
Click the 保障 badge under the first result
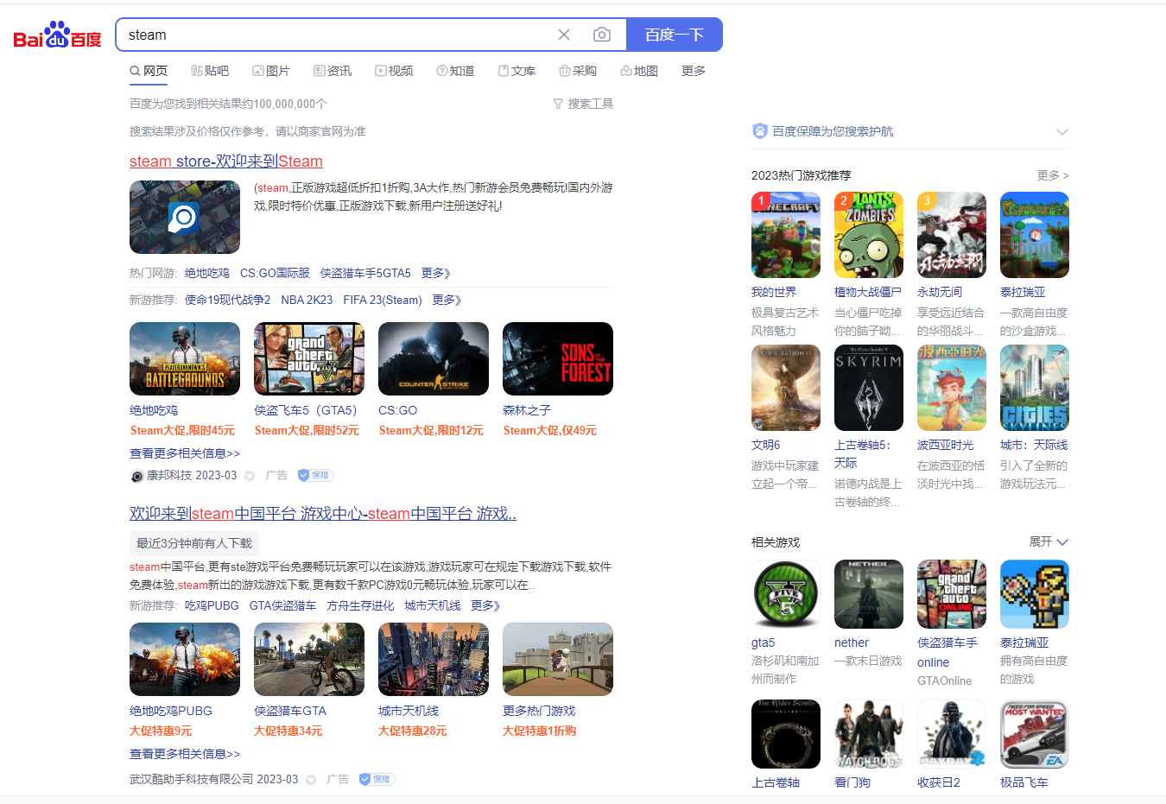[314, 475]
